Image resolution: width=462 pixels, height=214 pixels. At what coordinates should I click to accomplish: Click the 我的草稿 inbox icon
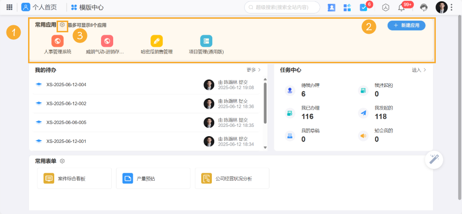(x=290, y=136)
